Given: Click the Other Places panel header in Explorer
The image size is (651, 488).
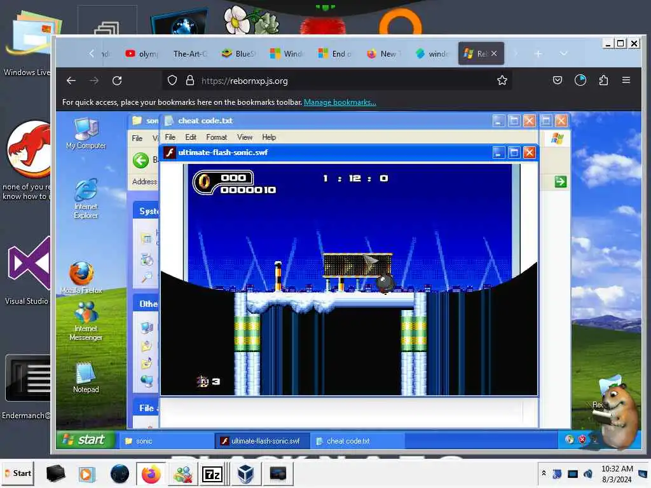Looking at the screenshot, I should pyautogui.click(x=146, y=304).
